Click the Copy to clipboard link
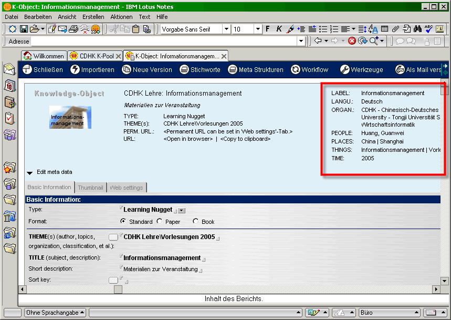451x320 pixels. click(245, 139)
